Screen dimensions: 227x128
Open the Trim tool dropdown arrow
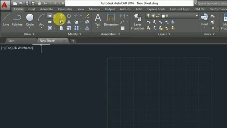coord(81,16)
